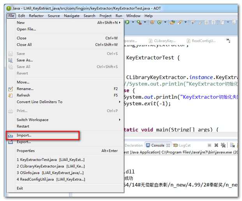Choose Restart in File menu
Viewport: 242px width, 201px height.
(x=65, y=126)
